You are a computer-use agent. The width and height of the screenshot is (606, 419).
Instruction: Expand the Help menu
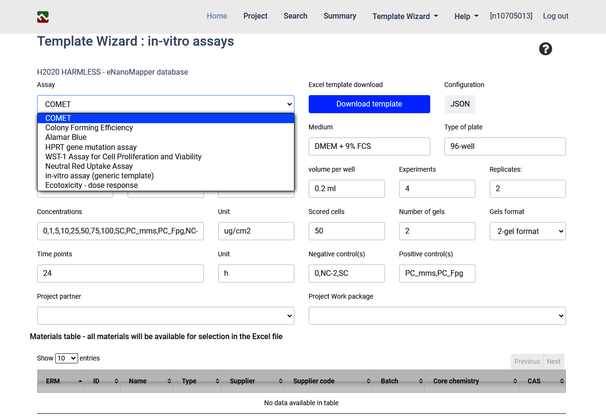point(466,16)
